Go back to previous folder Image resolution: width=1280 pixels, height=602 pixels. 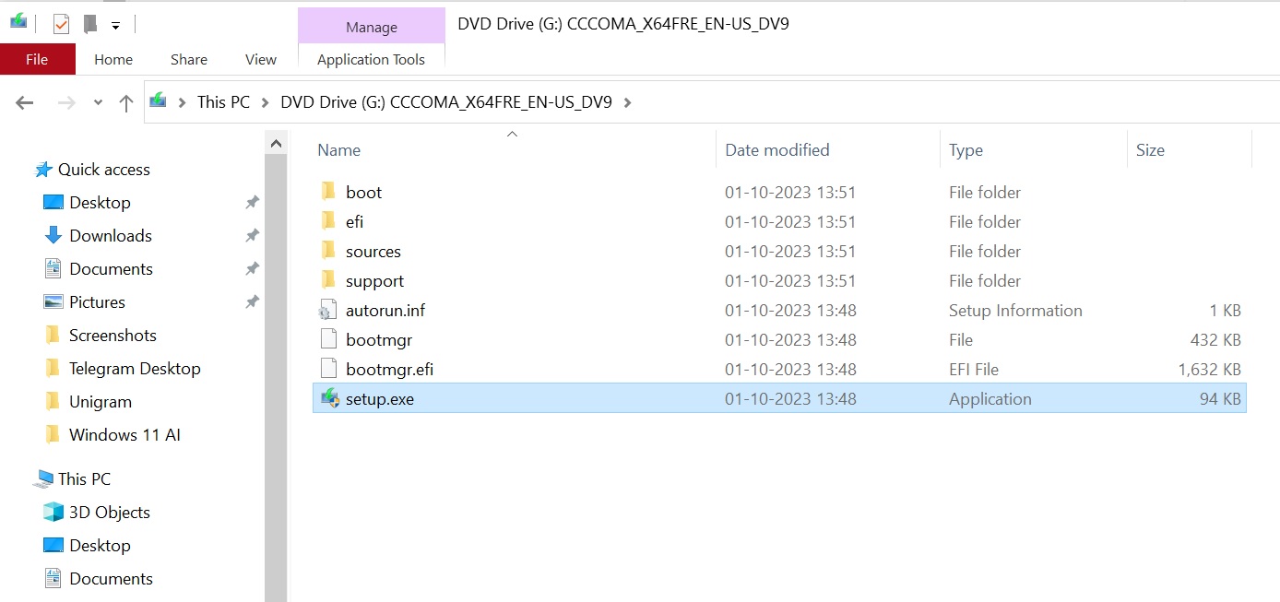[x=24, y=102]
